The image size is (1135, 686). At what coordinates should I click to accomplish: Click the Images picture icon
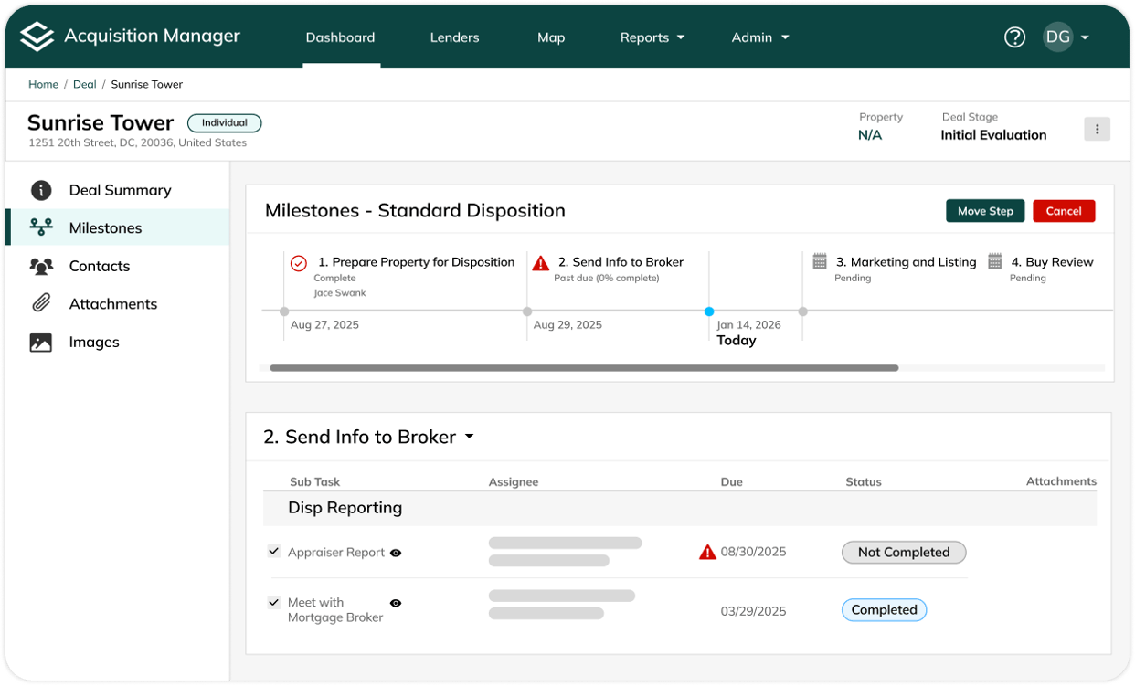click(x=41, y=343)
